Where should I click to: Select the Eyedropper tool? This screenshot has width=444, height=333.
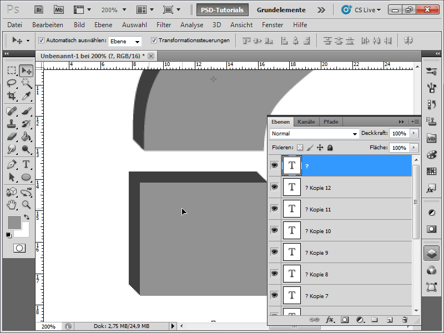click(26, 95)
